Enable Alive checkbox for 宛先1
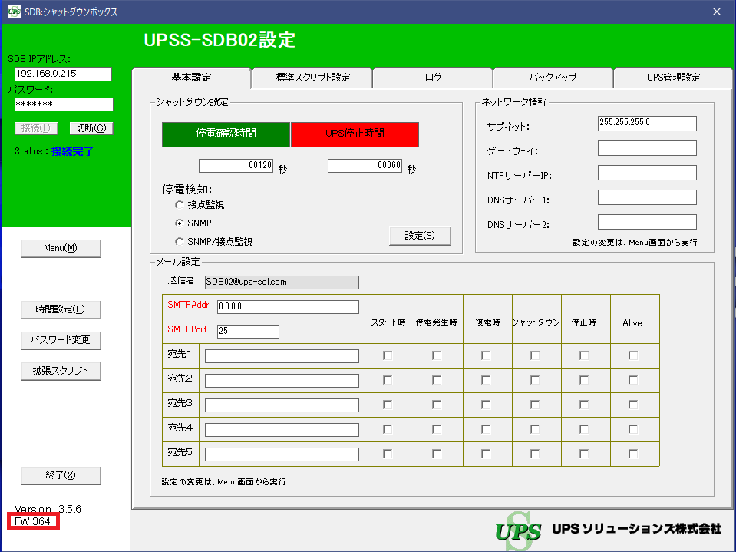 click(x=633, y=355)
